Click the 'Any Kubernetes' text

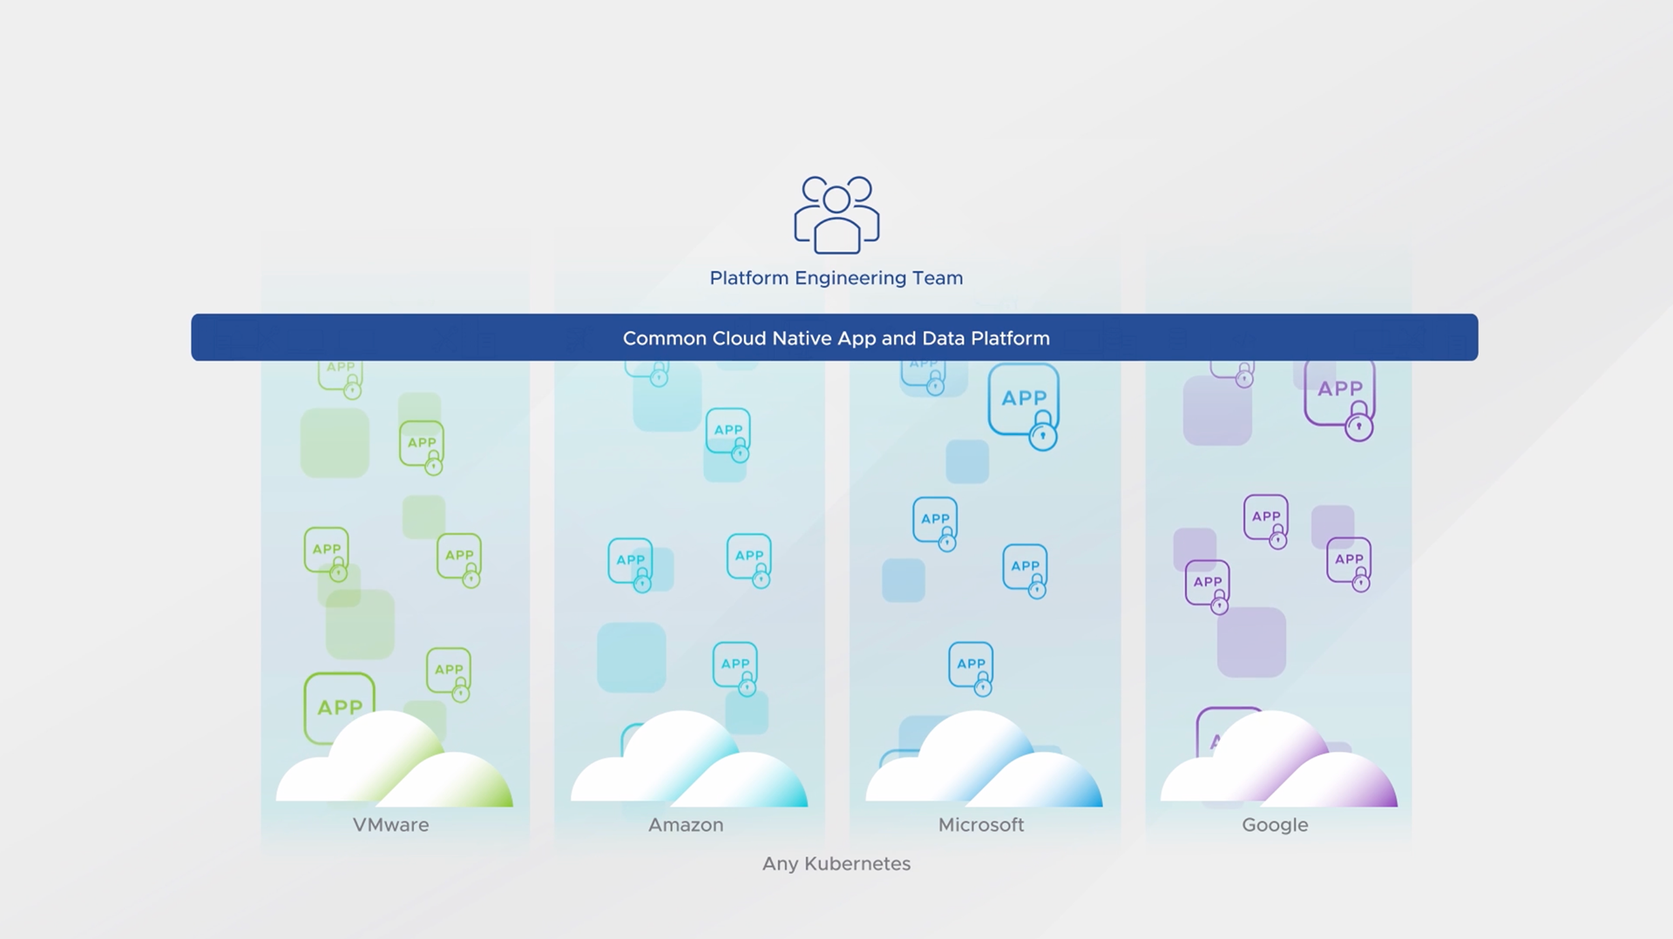[836, 864]
